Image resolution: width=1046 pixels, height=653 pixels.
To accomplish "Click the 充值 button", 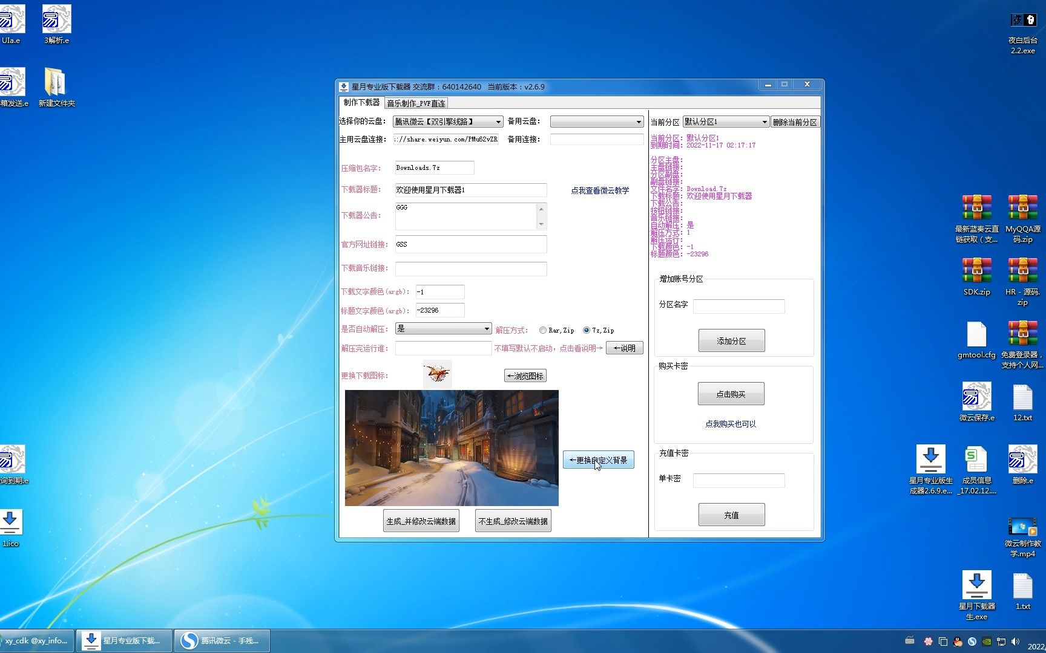I will (731, 515).
